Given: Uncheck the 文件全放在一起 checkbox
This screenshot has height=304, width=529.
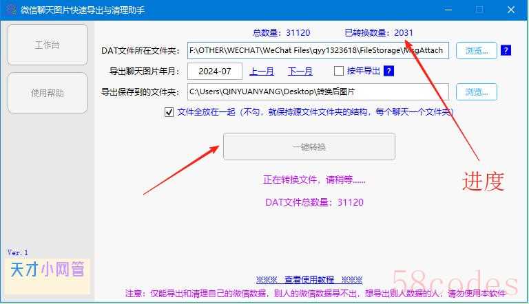Looking at the screenshot, I should pyautogui.click(x=169, y=112).
